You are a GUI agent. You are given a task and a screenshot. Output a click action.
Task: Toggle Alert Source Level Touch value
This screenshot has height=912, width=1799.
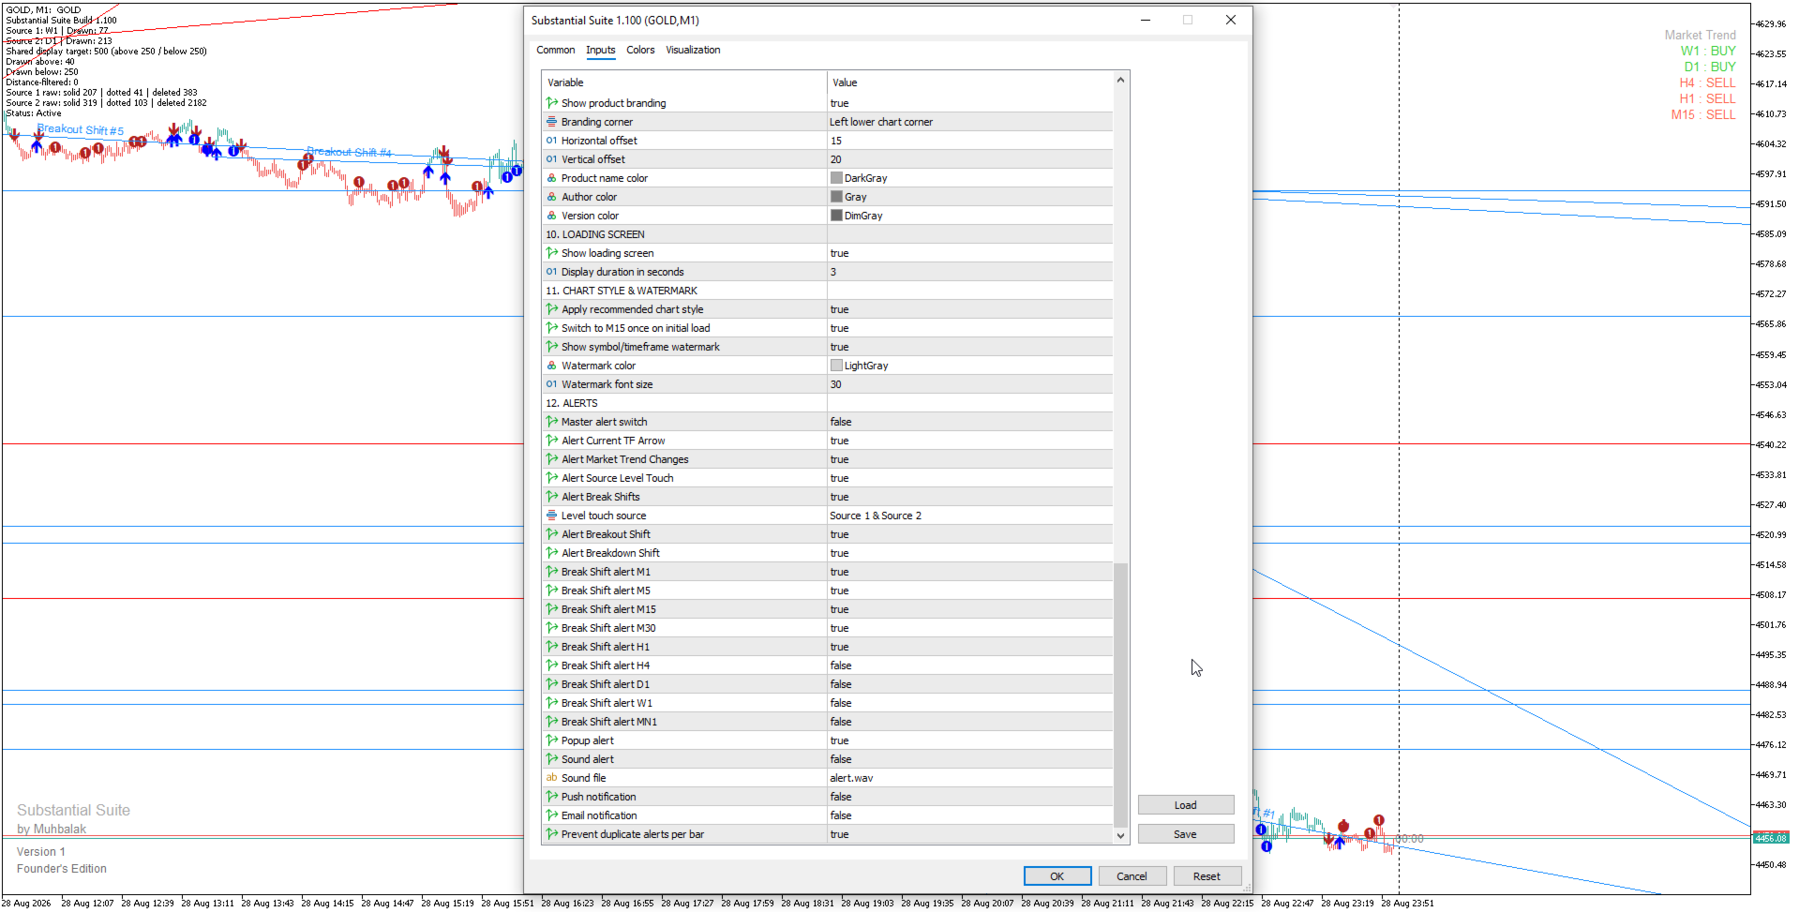click(x=969, y=478)
